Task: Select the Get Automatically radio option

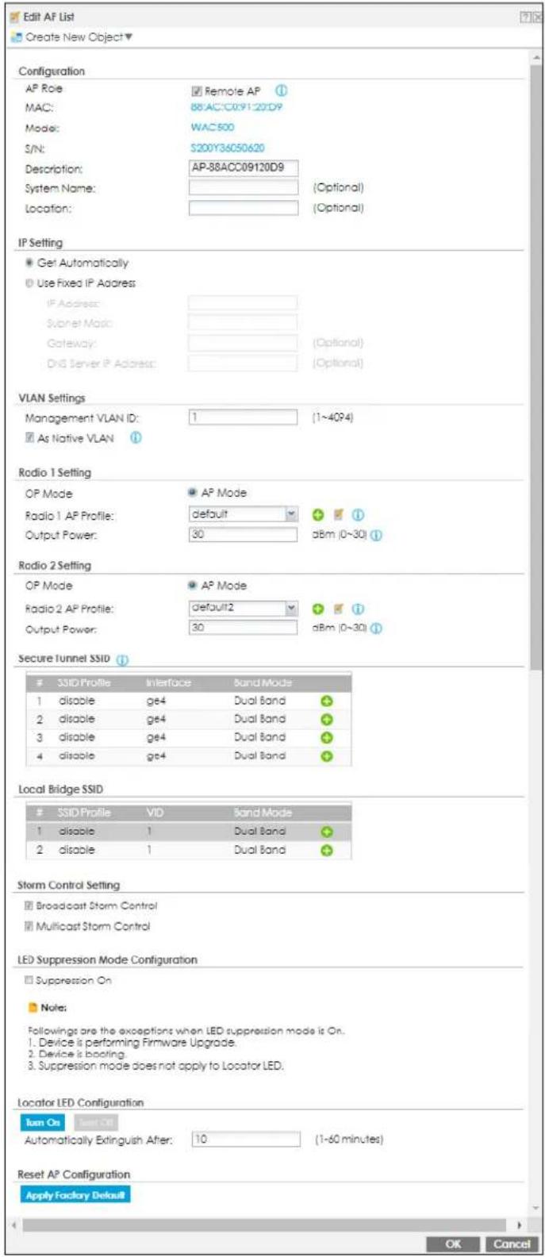Action: coord(30,263)
